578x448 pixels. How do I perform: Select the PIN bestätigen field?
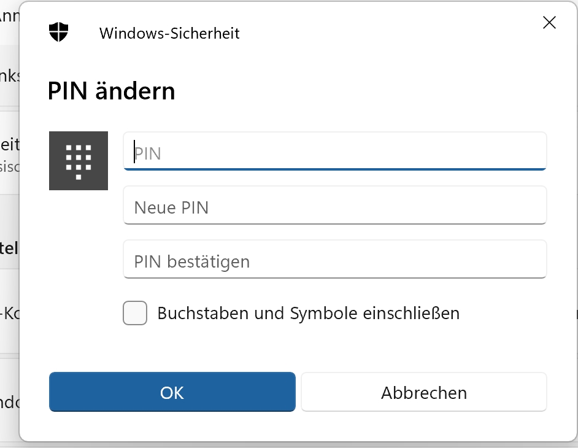(334, 261)
